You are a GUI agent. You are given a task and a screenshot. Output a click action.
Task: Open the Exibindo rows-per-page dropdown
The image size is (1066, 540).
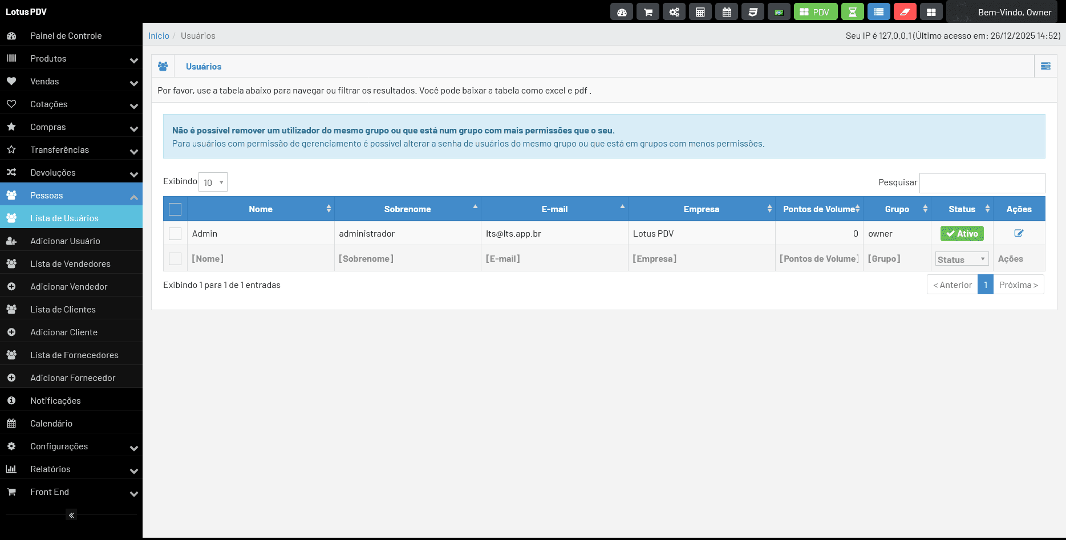click(x=213, y=182)
